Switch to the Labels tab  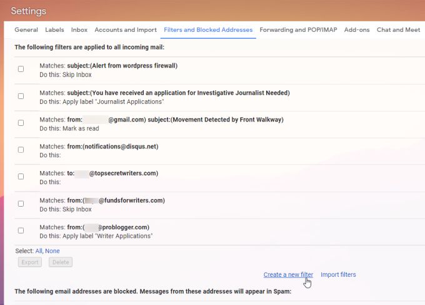pyautogui.click(x=54, y=29)
